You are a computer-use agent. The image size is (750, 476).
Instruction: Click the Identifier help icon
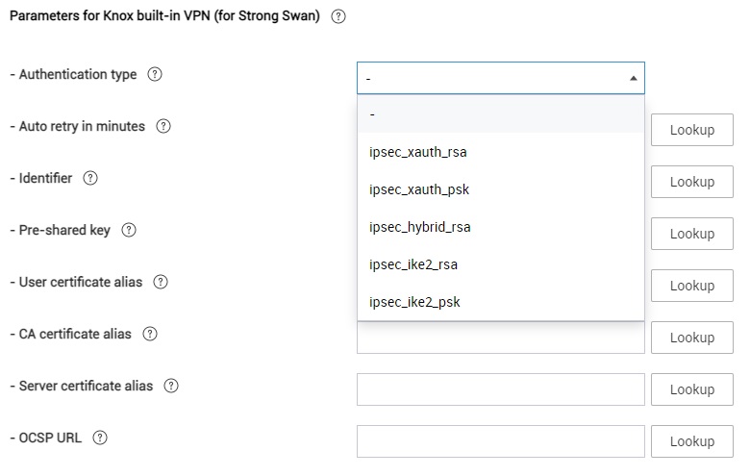pyautogui.click(x=90, y=179)
